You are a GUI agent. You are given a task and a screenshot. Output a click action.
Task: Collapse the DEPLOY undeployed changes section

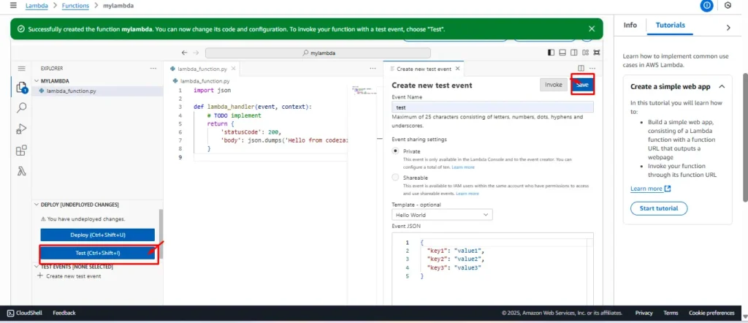tap(37, 205)
